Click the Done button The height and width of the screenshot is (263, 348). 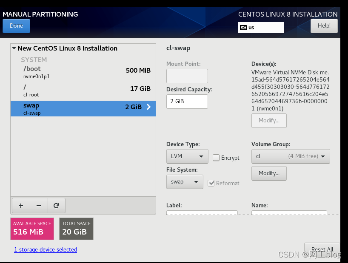pyautogui.click(x=16, y=25)
